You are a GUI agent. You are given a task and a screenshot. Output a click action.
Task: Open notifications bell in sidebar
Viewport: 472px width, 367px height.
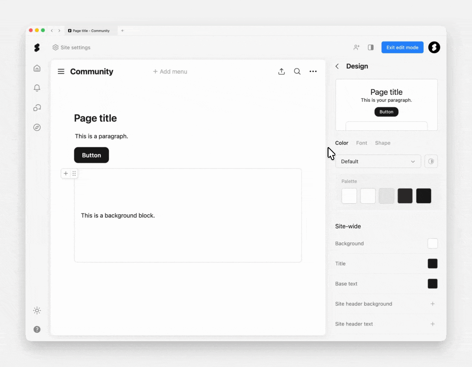pos(37,88)
